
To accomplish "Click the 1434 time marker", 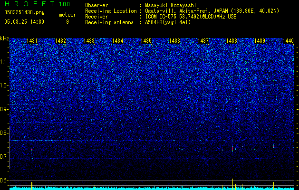I will pos(118,41).
